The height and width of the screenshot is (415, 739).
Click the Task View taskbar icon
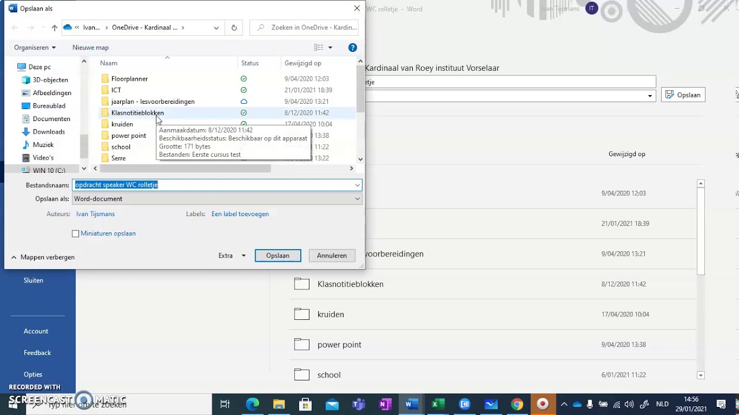pyautogui.click(x=225, y=404)
